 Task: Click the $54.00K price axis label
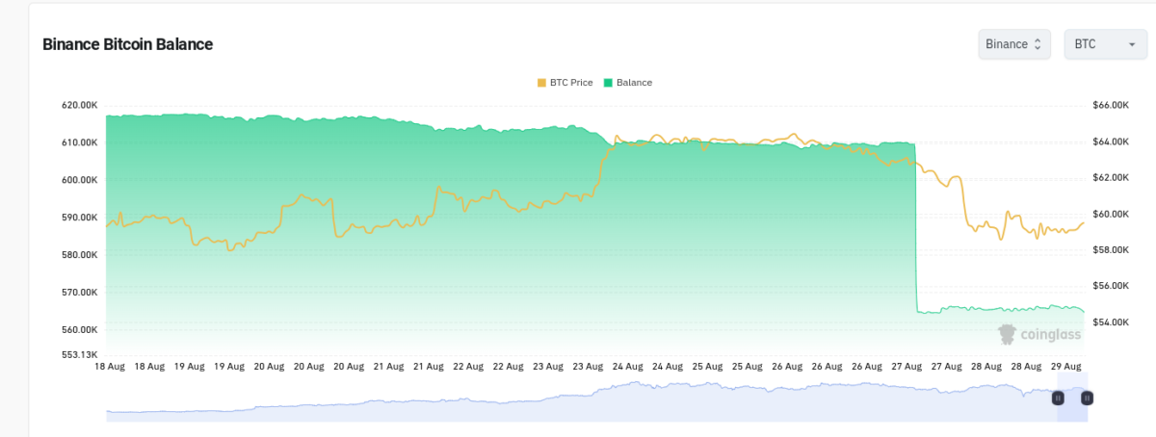[1111, 321]
